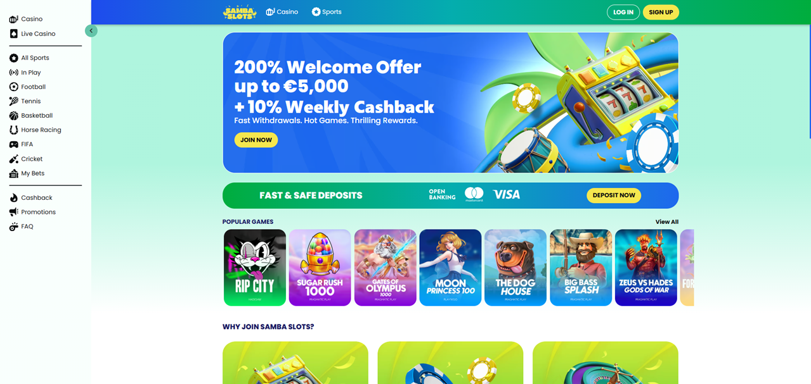Open the Basketball section from its icon
811x384 pixels.
[13, 116]
